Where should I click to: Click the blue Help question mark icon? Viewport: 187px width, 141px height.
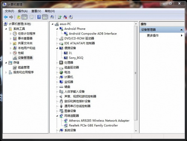(x=39, y=17)
